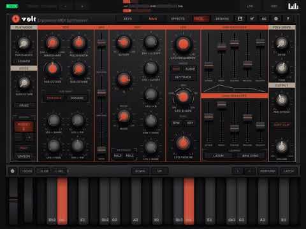Image resolution: width=306 pixels, height=229 pixels.
Task: Click the round icon left of the keyboard strip
Action: click(13, 171)
